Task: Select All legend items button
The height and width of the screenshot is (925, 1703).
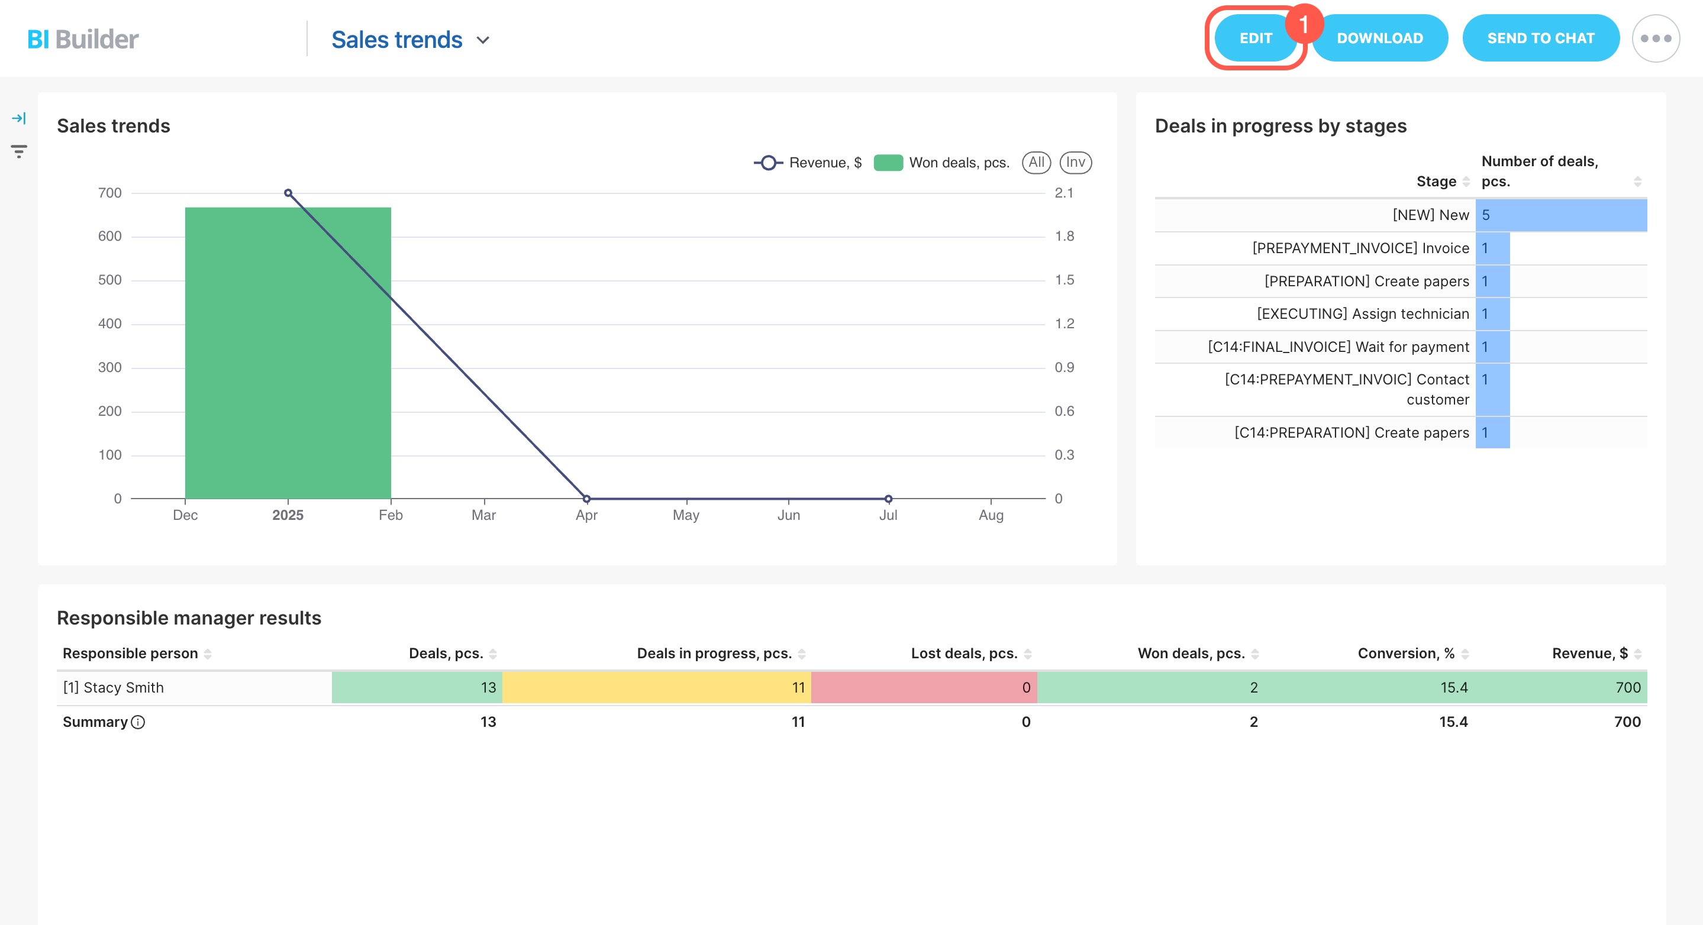Action: [1036, 163]
